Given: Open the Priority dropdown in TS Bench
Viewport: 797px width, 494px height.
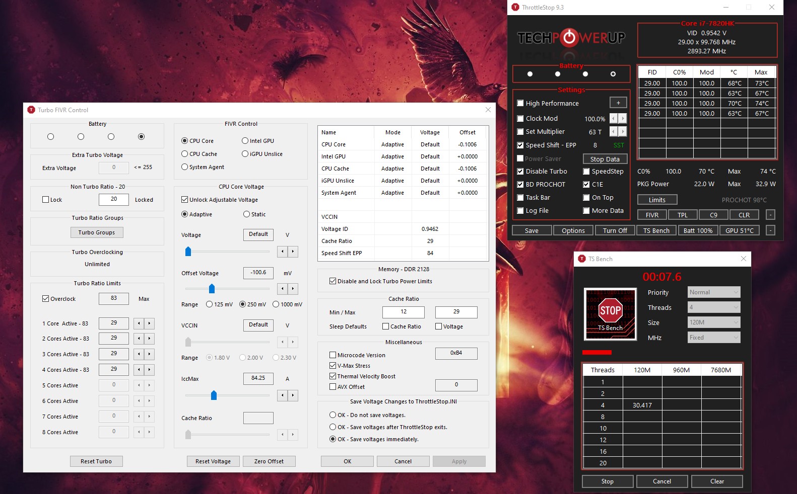Looking at the screenshot, I should click(714, 292).
